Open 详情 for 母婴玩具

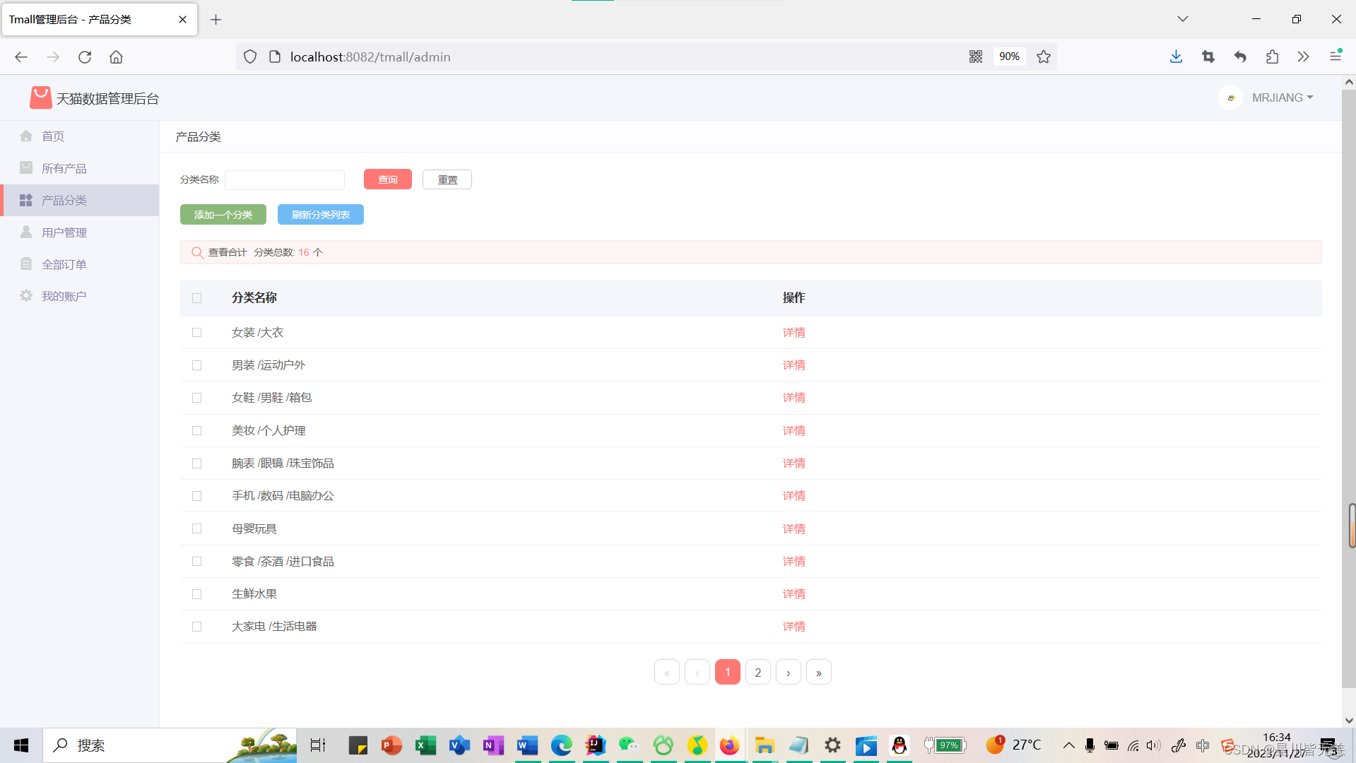[794, 529]
